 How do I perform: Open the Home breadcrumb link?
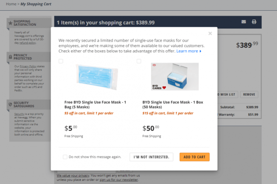[11, 4]
